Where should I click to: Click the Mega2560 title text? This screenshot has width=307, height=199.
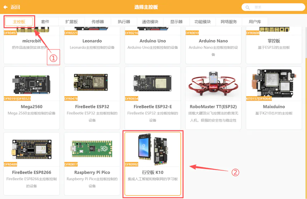(31, 107)
